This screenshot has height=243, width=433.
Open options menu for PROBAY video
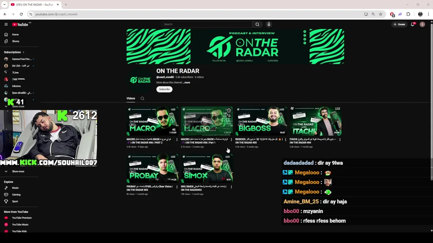pyautogui.click(x=177, y=187)
